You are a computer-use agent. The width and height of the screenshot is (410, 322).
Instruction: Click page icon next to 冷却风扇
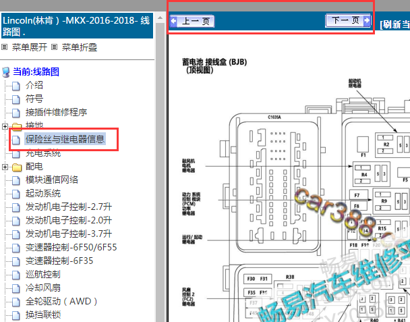[16, 289]
